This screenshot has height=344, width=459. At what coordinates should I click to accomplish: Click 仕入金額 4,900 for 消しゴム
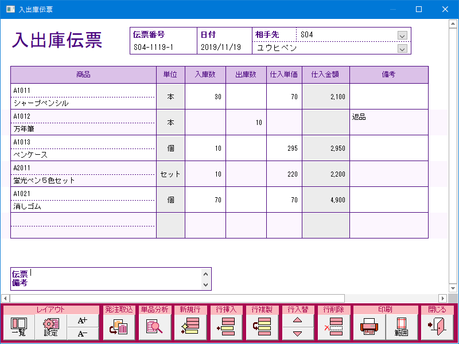325,200
